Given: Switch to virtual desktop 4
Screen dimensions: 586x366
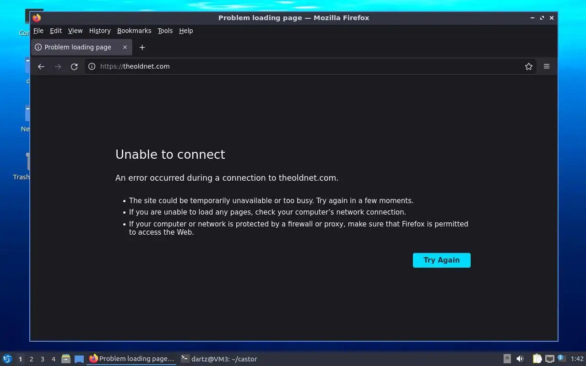Looking at the screenshot, I should click(53, 359).
